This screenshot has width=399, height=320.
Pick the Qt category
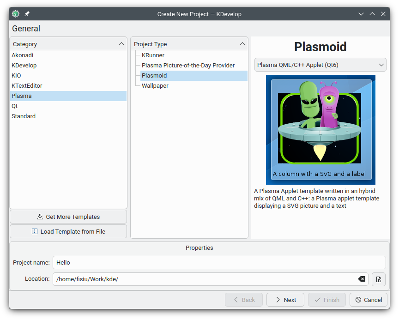tap(15, 106)
